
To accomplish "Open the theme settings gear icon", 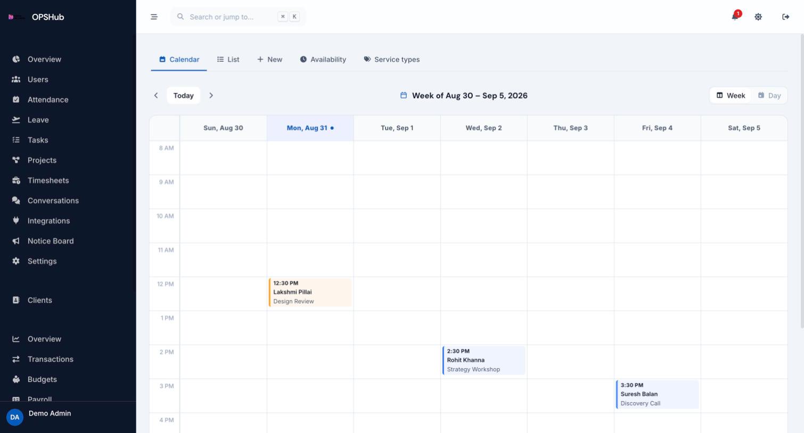I will point(758,17).
